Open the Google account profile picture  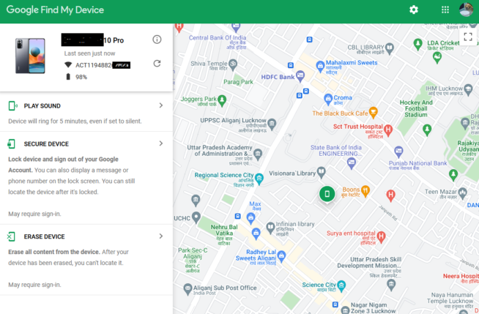466,10
